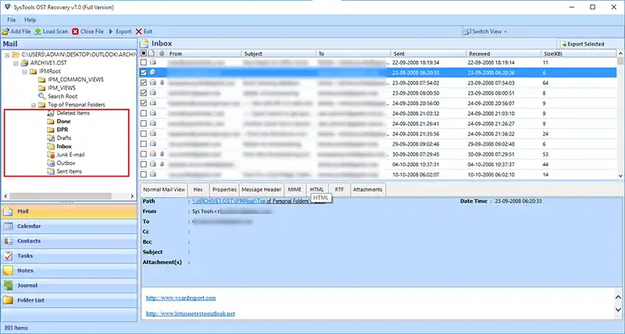Open the Journal pane
Viewport: 625px width, 334px height.
pyautogui.click(x=69, y=286)
